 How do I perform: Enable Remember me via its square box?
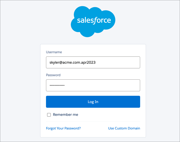pyautogui.click(x=49, y=115)
